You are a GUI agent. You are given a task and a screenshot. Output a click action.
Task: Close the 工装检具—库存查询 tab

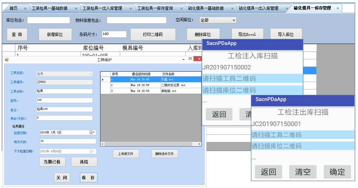pyautogui.click(x=182, y=9)
